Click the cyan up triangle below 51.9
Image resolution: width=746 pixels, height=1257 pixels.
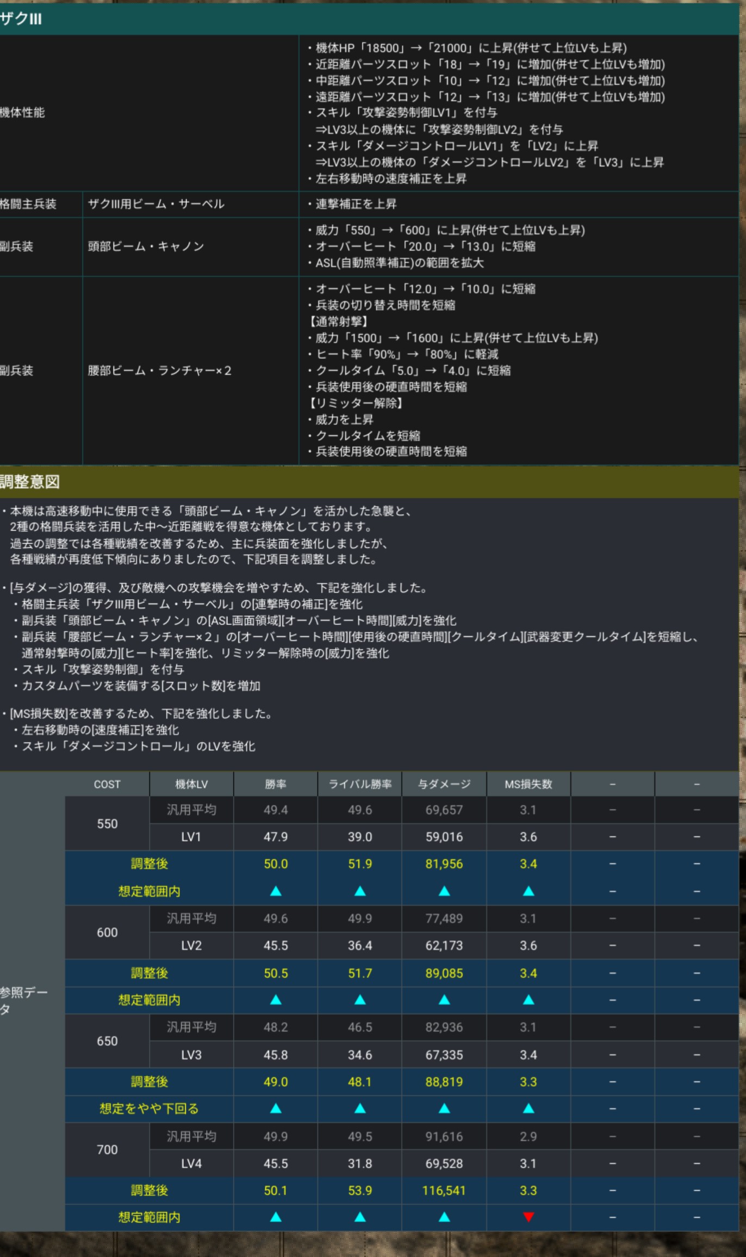pos(360,891)
